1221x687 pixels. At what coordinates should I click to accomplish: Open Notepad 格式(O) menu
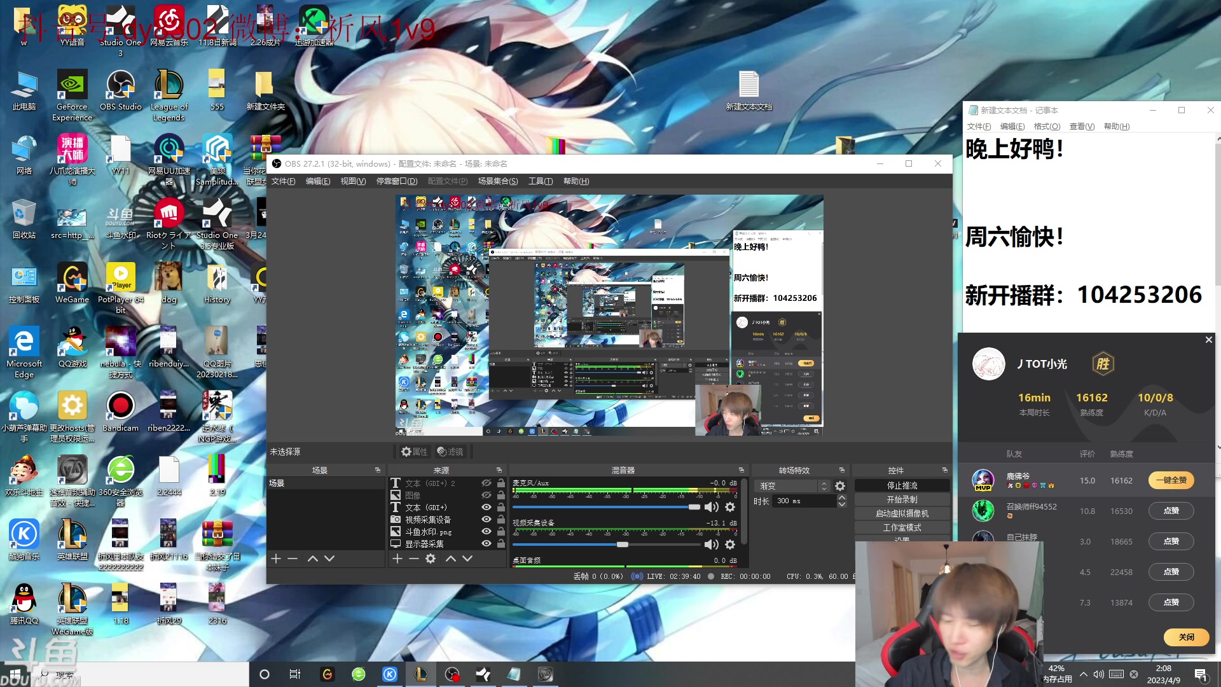(x=1047, y=127)
